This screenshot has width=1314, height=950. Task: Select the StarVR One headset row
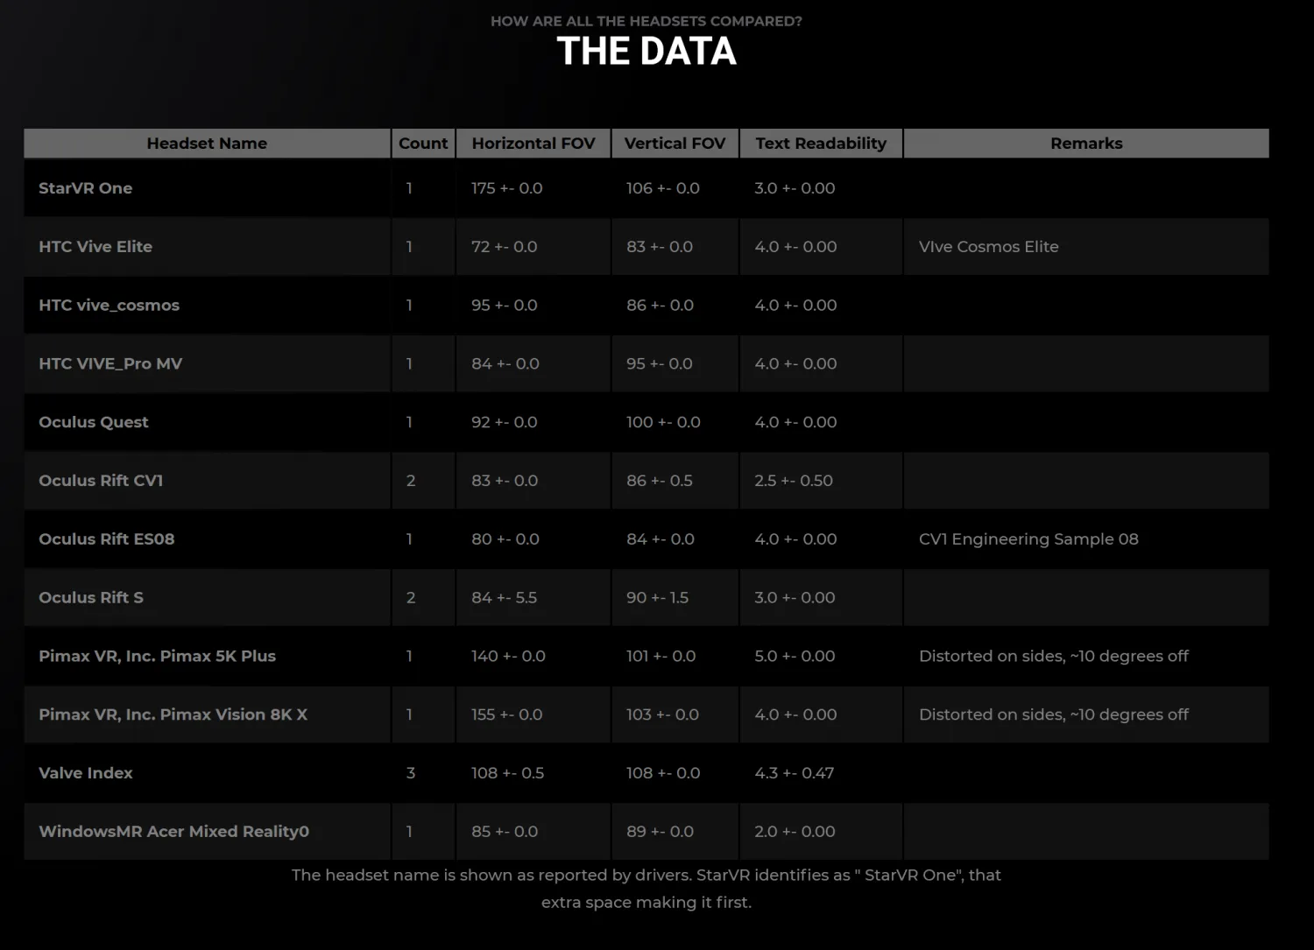click(646, 188)
